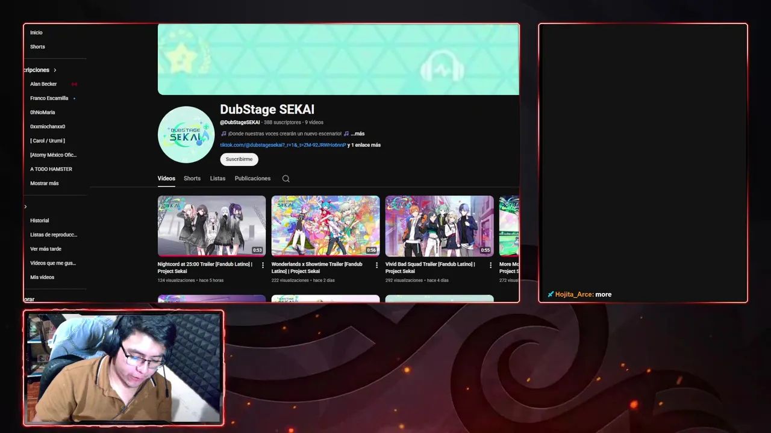
Task: Click the channel banner image
Action: pyautogui.click(x=338, y=60)
